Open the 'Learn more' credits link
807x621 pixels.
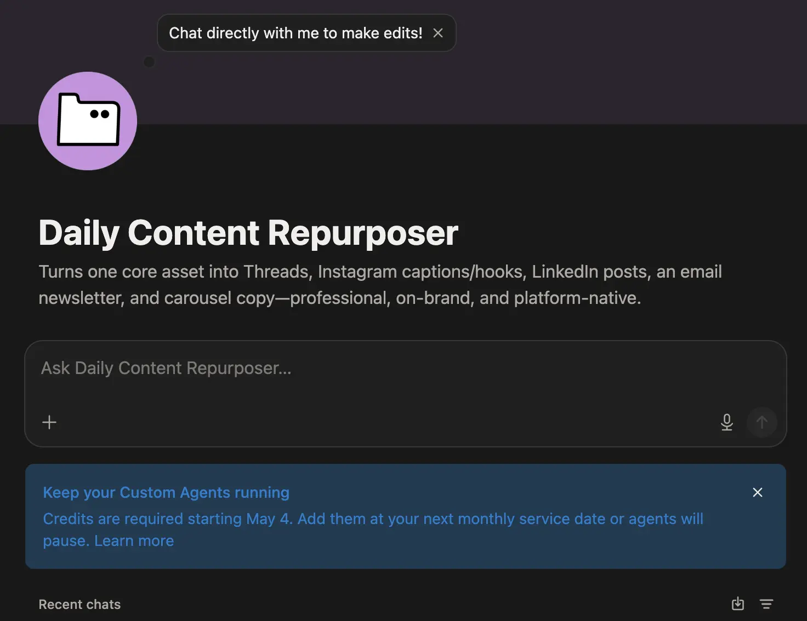[x=134, y=540]
